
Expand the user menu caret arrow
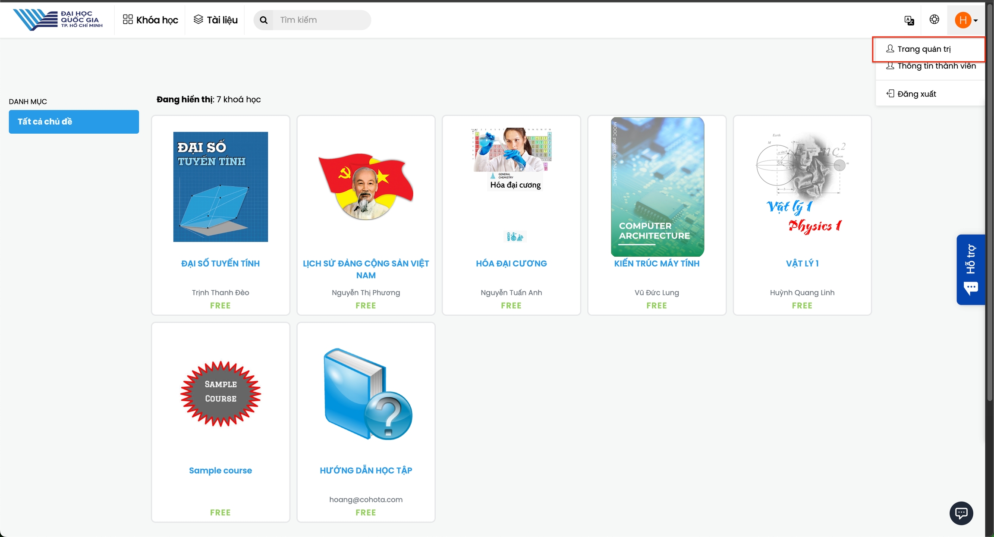click(976, 21)
